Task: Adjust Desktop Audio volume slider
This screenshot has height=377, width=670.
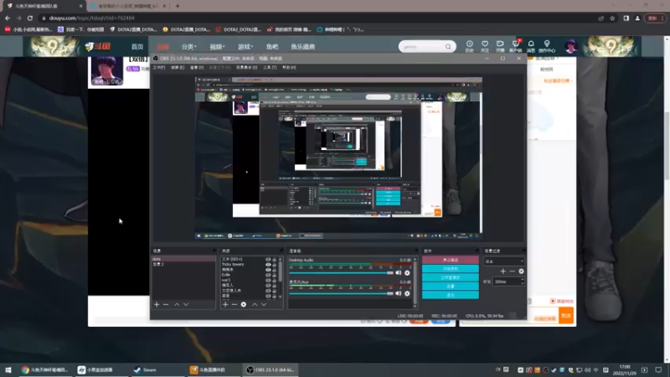Action: pos(341,273)
